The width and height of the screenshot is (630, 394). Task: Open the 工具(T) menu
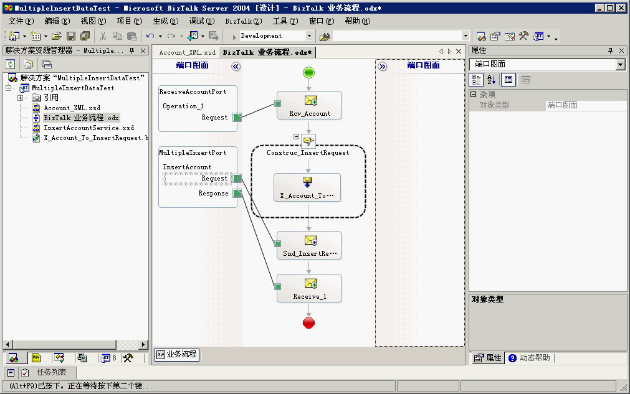[285, 21]
